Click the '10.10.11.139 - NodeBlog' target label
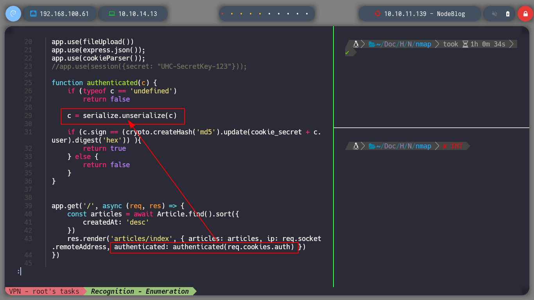 (x=425, y=14)
